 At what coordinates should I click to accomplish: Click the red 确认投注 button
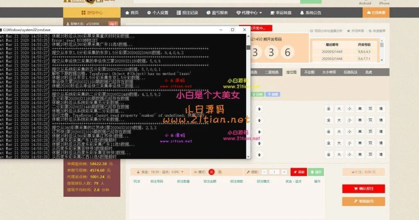pyautogui.click(x=363, y=189)
